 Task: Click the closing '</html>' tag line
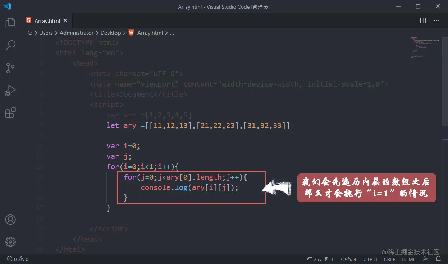[x=70, y=249]
